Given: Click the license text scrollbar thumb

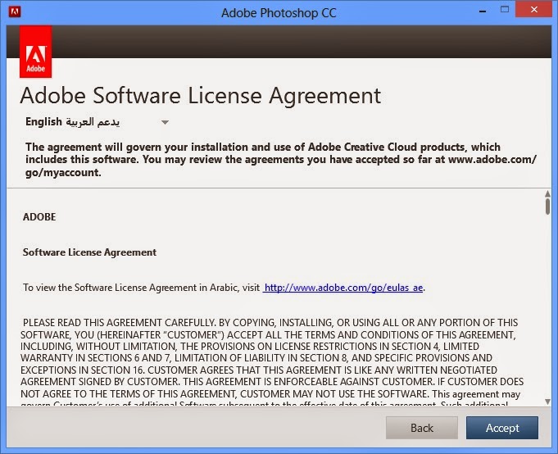Looking at the screenshot, I should click(x=548, y=205).
